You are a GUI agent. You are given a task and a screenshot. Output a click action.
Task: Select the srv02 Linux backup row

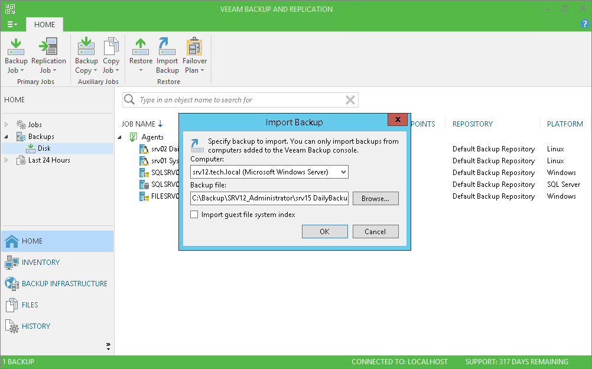159,149
